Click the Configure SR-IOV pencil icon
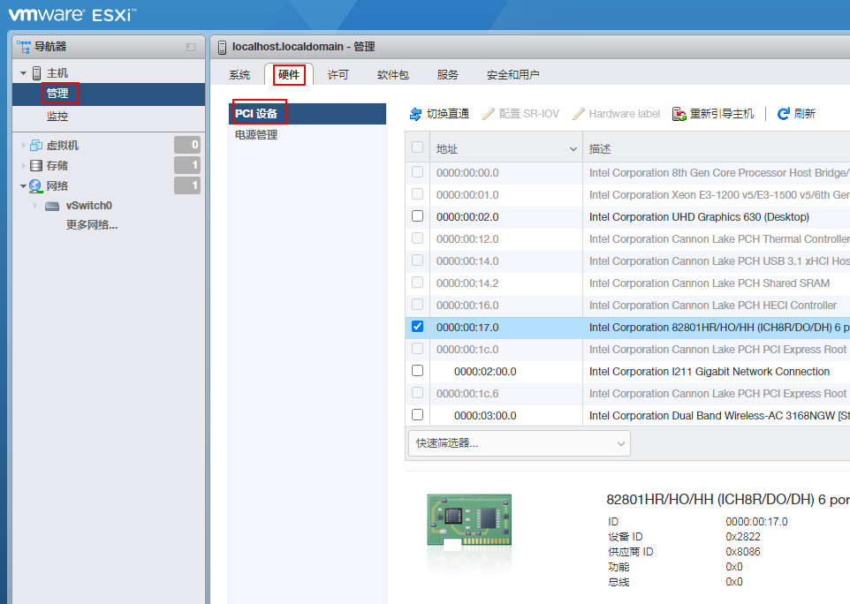Viewport: 850px width, 604px height. click(489, 114)
